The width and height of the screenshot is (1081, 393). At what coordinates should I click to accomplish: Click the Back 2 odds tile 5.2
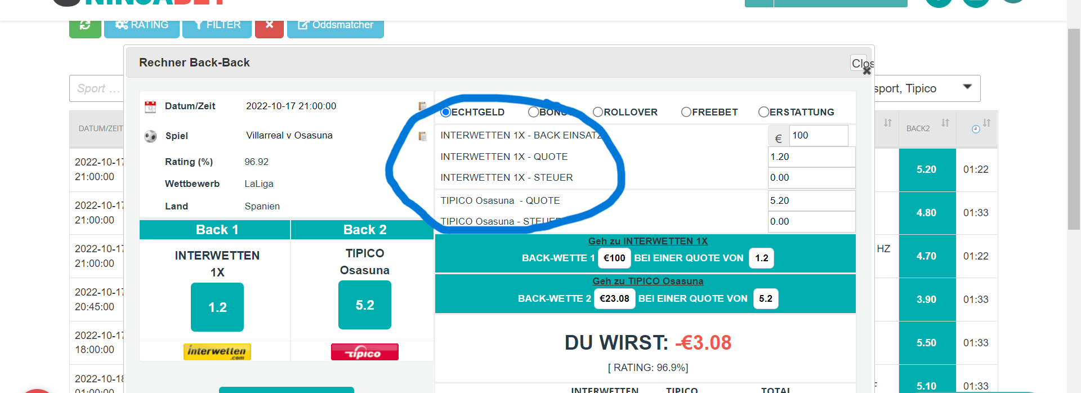click(x=365, y=305)
